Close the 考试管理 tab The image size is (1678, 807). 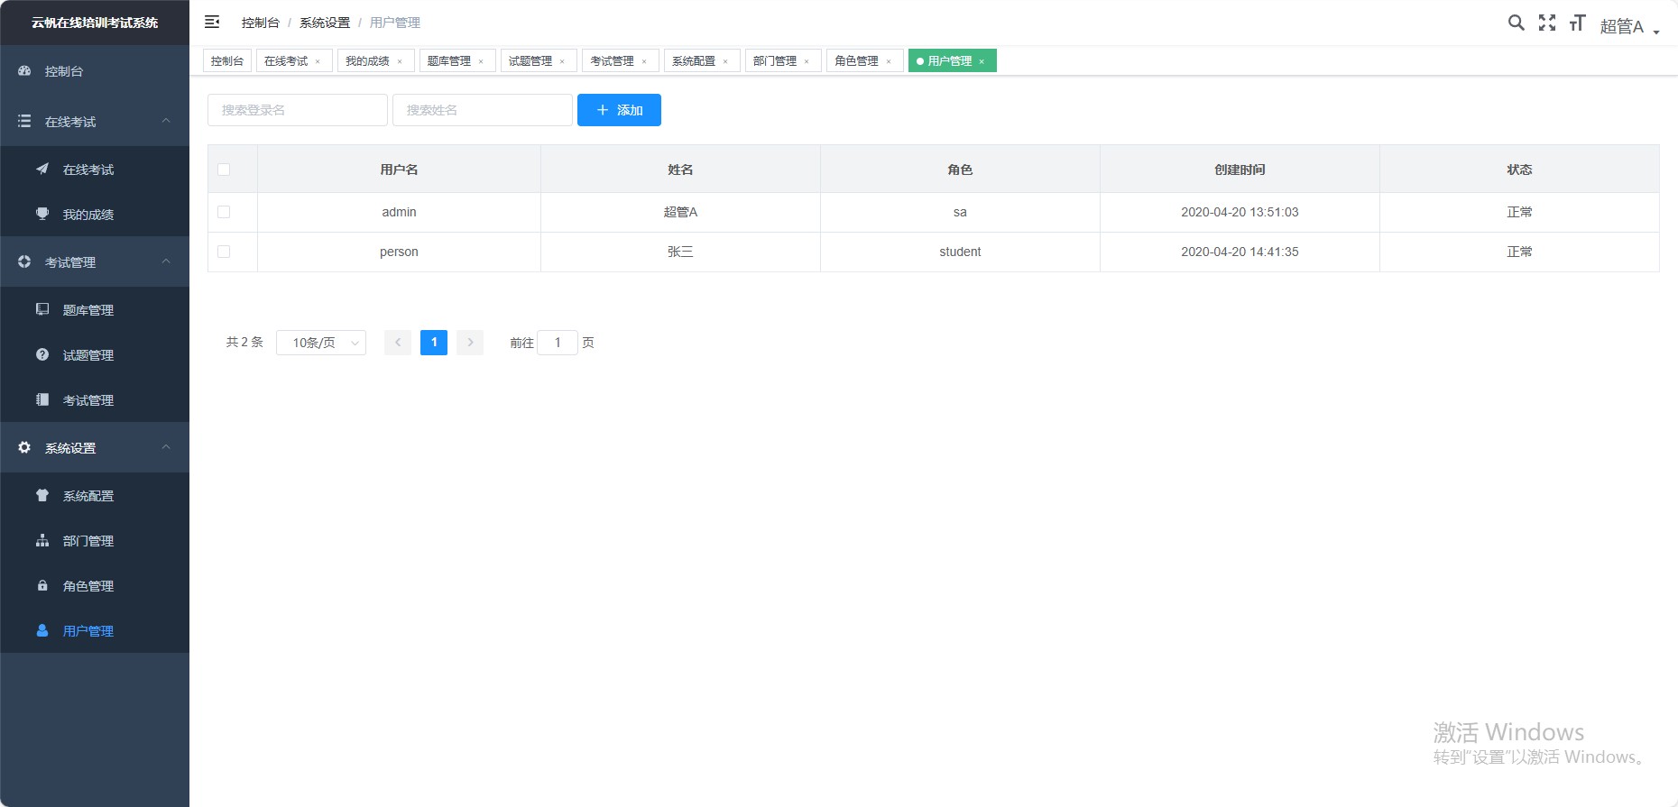(x=644, y=61)
